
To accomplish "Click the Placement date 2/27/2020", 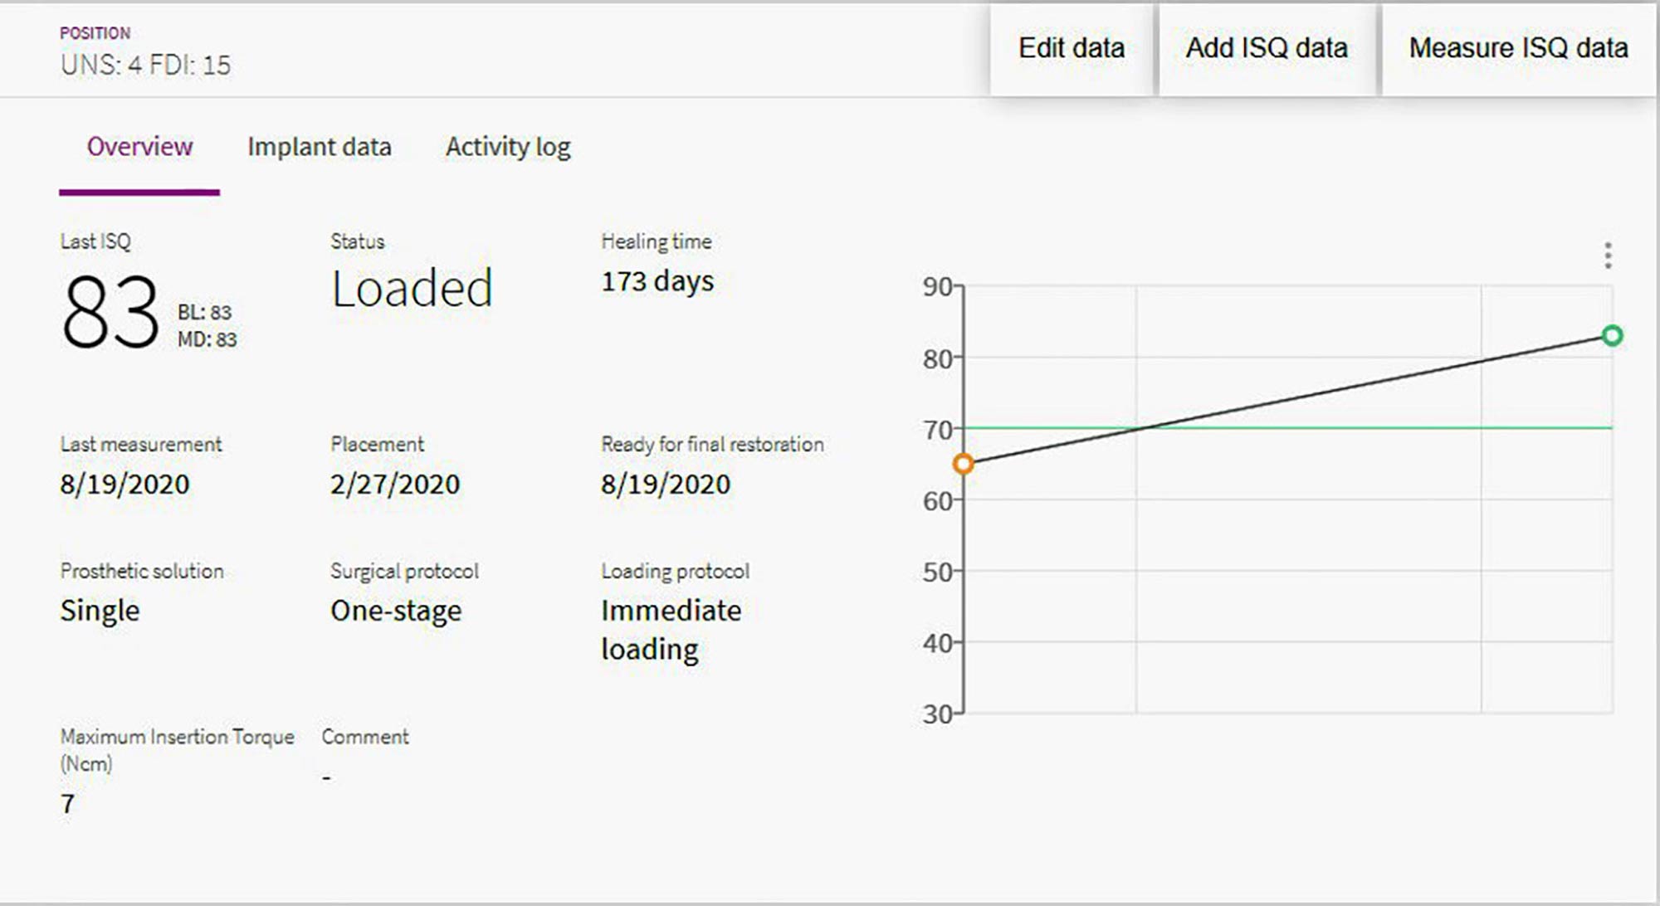I will point(395,485).
